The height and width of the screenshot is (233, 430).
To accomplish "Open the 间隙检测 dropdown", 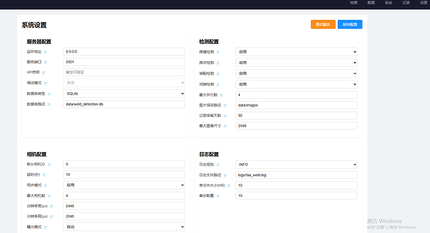I will click(x=296, y=84).
